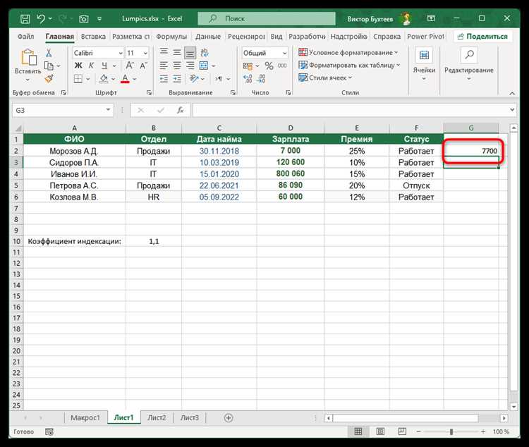Switch to sheet tab Лист2
This screenshot has width=529, height=447.
(x=157, y=417)
